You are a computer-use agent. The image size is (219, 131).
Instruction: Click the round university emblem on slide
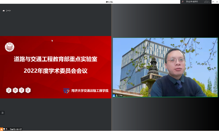click(9, 47)
